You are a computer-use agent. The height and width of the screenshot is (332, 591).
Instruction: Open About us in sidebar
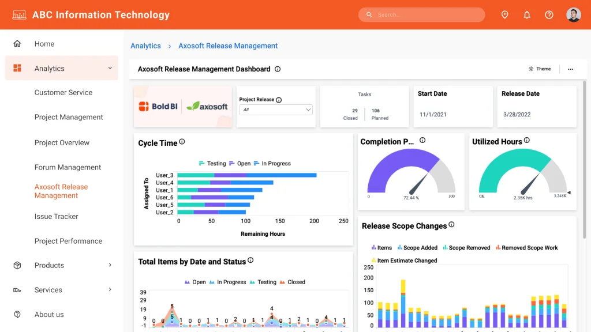pos(49,314)
